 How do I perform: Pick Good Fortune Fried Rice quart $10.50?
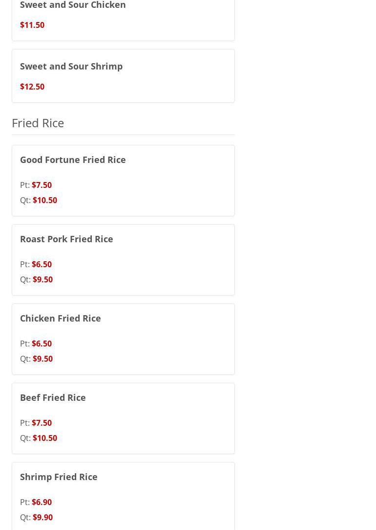click(44, 200)
